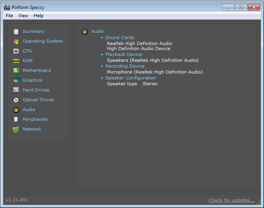
Task: Click the large Audio speaker icon in content panel
Action: (x=85, y=32)
